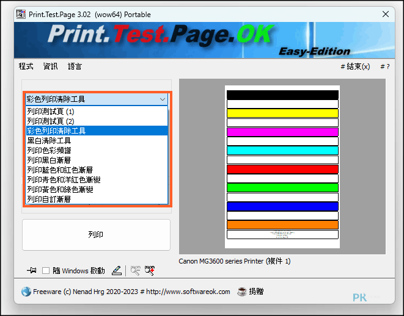Click the Canon MG3600 series Printer label

click(235, 261)
